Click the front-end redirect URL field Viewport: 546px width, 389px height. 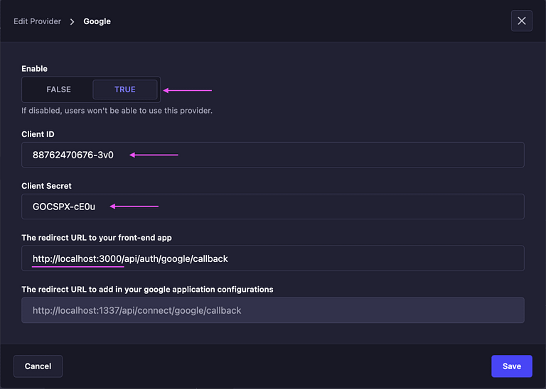(273, 258)
